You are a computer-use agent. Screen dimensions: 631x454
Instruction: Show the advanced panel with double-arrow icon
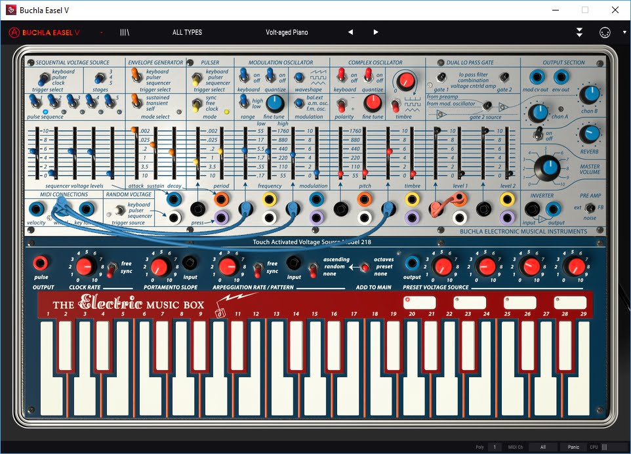(x=579, y=32)
